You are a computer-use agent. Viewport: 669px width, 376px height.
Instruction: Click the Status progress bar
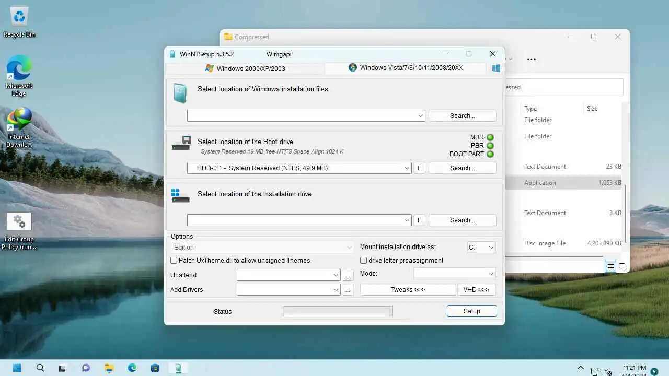tap(338, 311)
